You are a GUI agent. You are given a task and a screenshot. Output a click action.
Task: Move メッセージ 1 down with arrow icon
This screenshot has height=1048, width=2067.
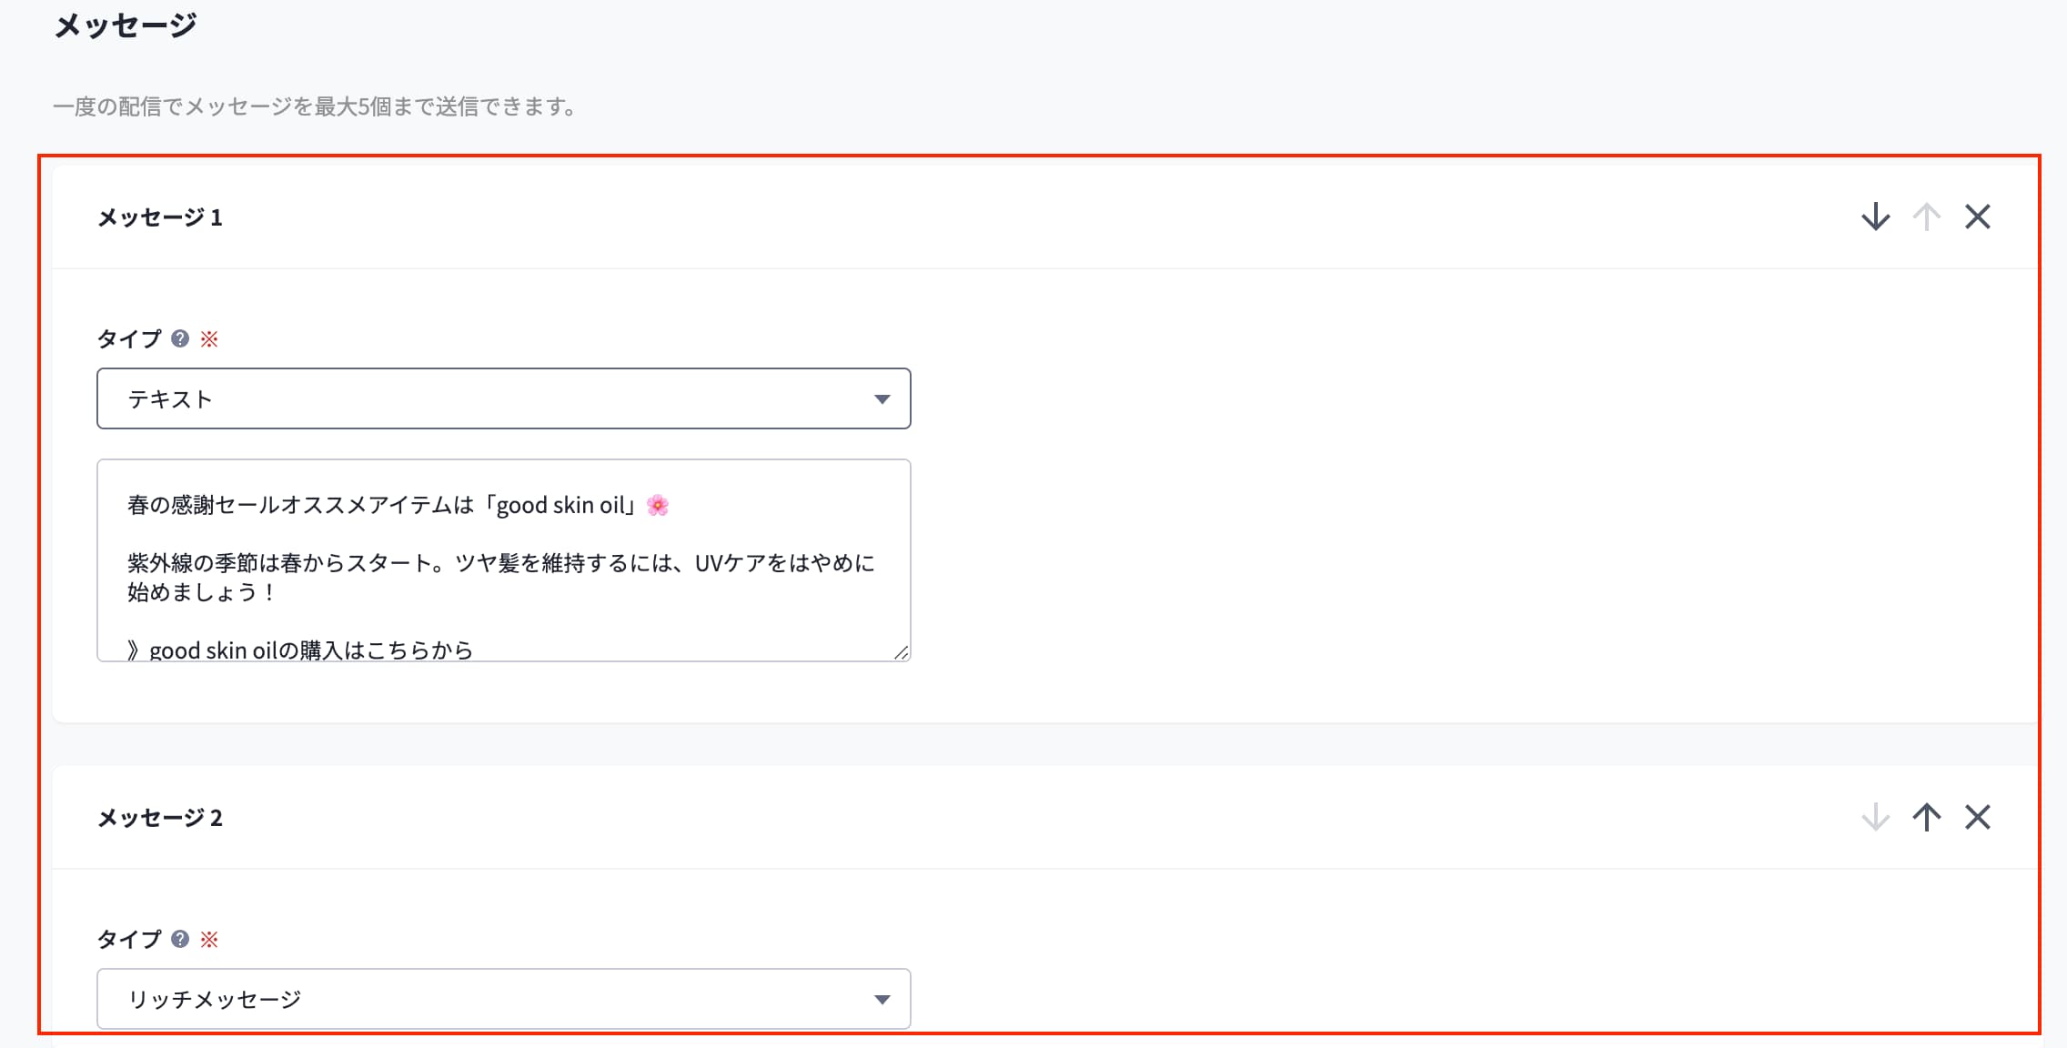(x=1875, y=217)
